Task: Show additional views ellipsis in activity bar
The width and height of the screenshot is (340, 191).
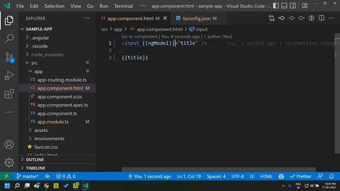Action: click(9, 112)
